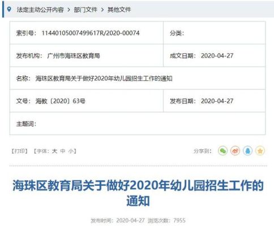Click the large blue article headline
Viewport: 274px width, 226px height.
pyautogui.click(x=138, y=193)
